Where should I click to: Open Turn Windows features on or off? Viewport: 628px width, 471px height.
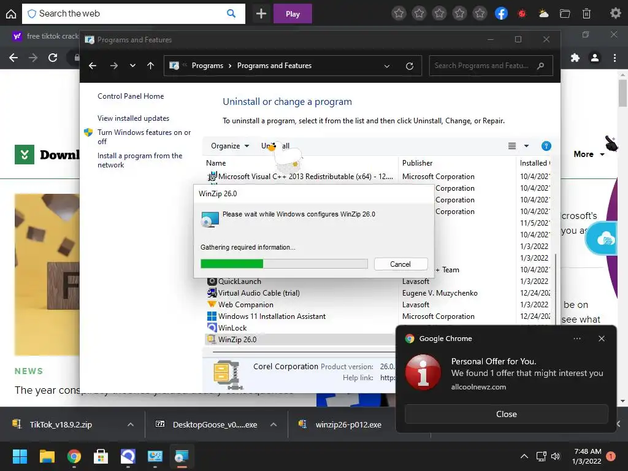pyautogui.click(x=144, y=137)
